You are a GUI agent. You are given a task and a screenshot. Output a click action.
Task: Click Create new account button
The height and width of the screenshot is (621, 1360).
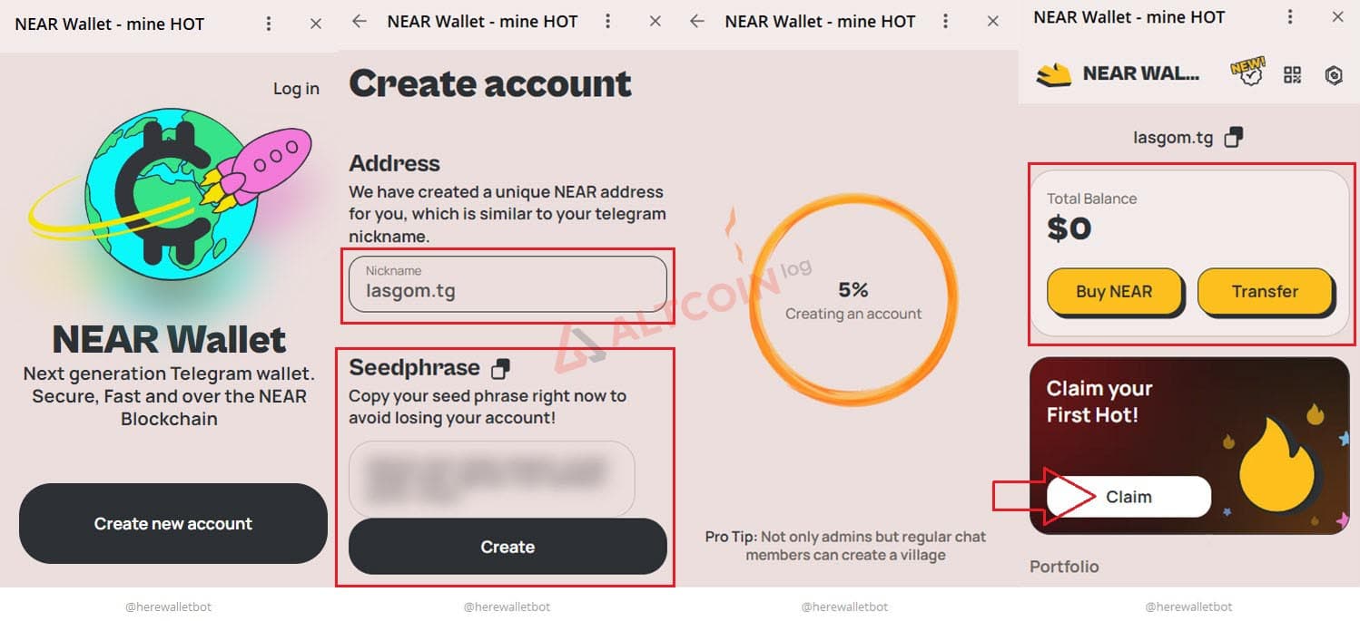pyautogui.click(x=172, y=524)
